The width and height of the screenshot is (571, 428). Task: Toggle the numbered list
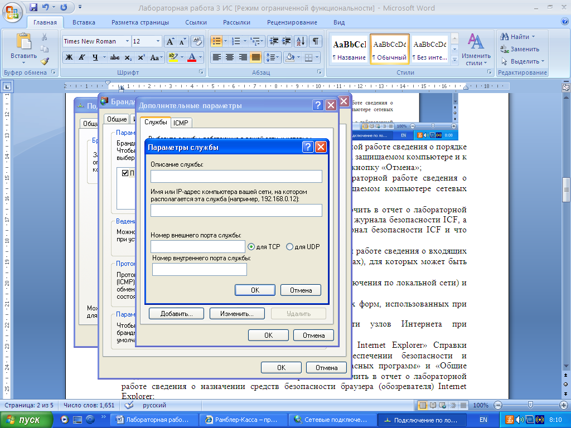[236, 41]
